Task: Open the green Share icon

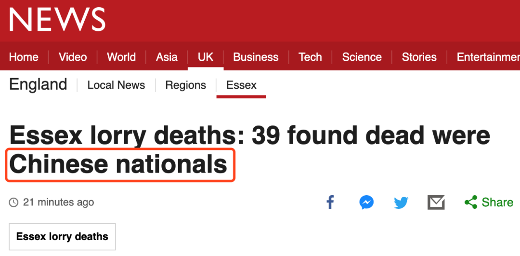Action: coord(471,202)
